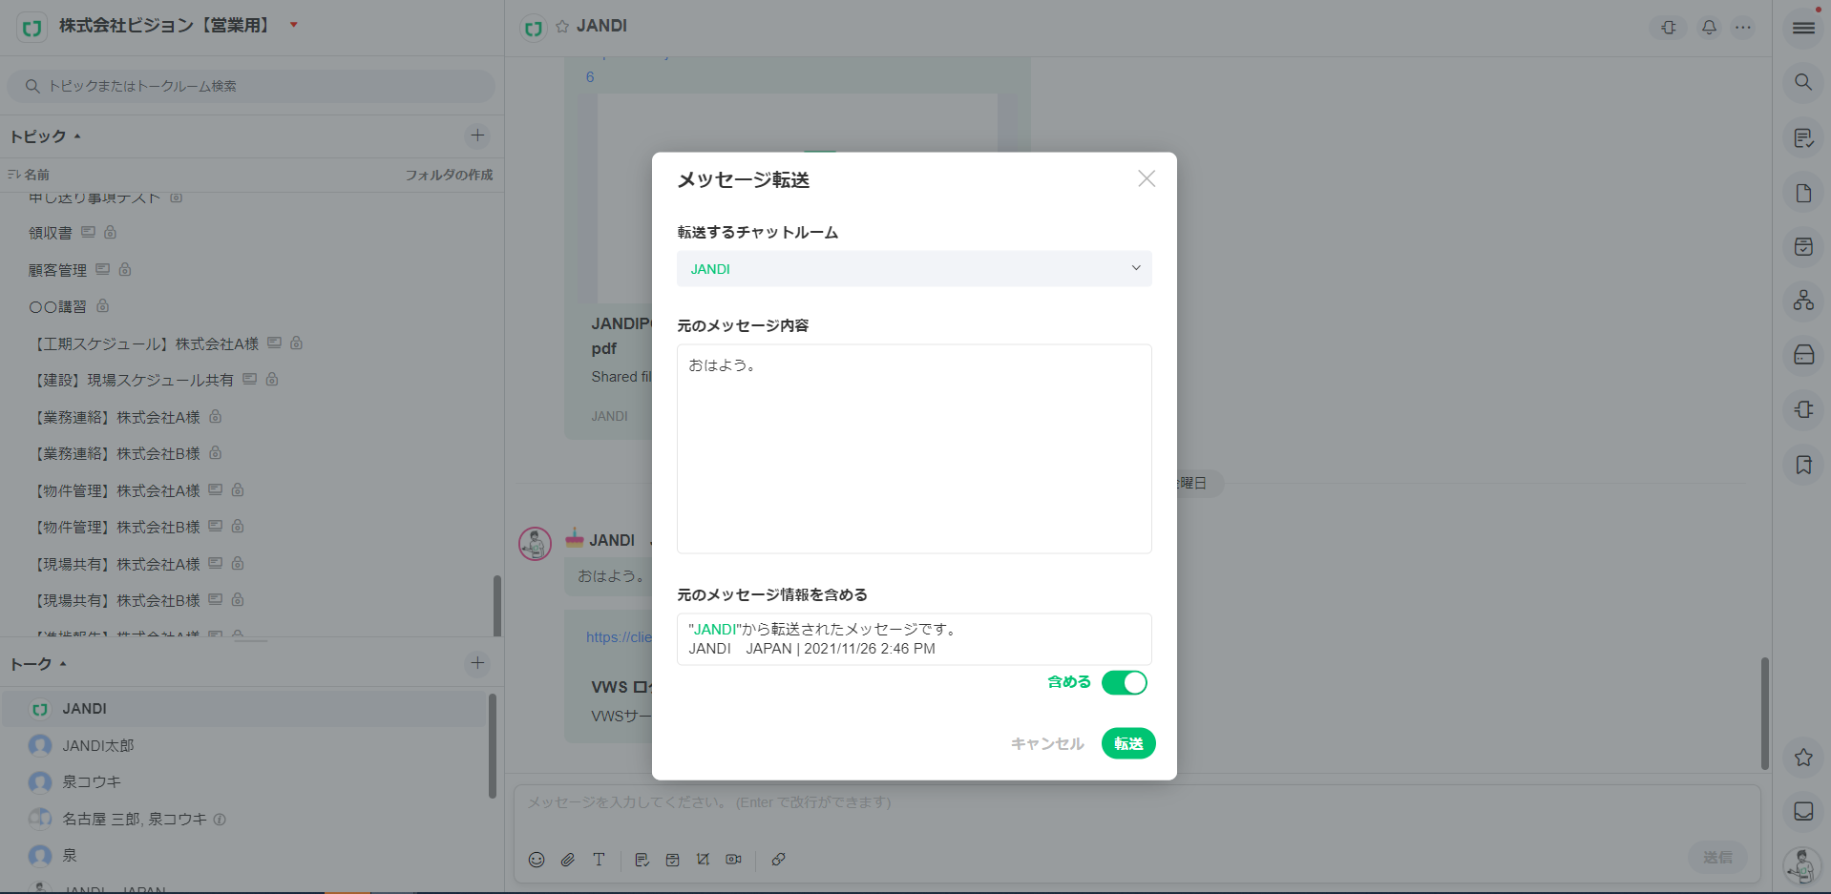Click the JANDI sender avatar in chat

[x=535, y=544]
